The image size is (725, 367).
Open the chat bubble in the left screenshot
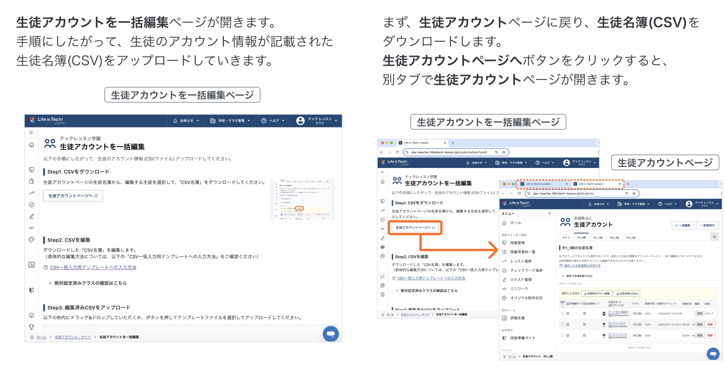coord(331,334)
